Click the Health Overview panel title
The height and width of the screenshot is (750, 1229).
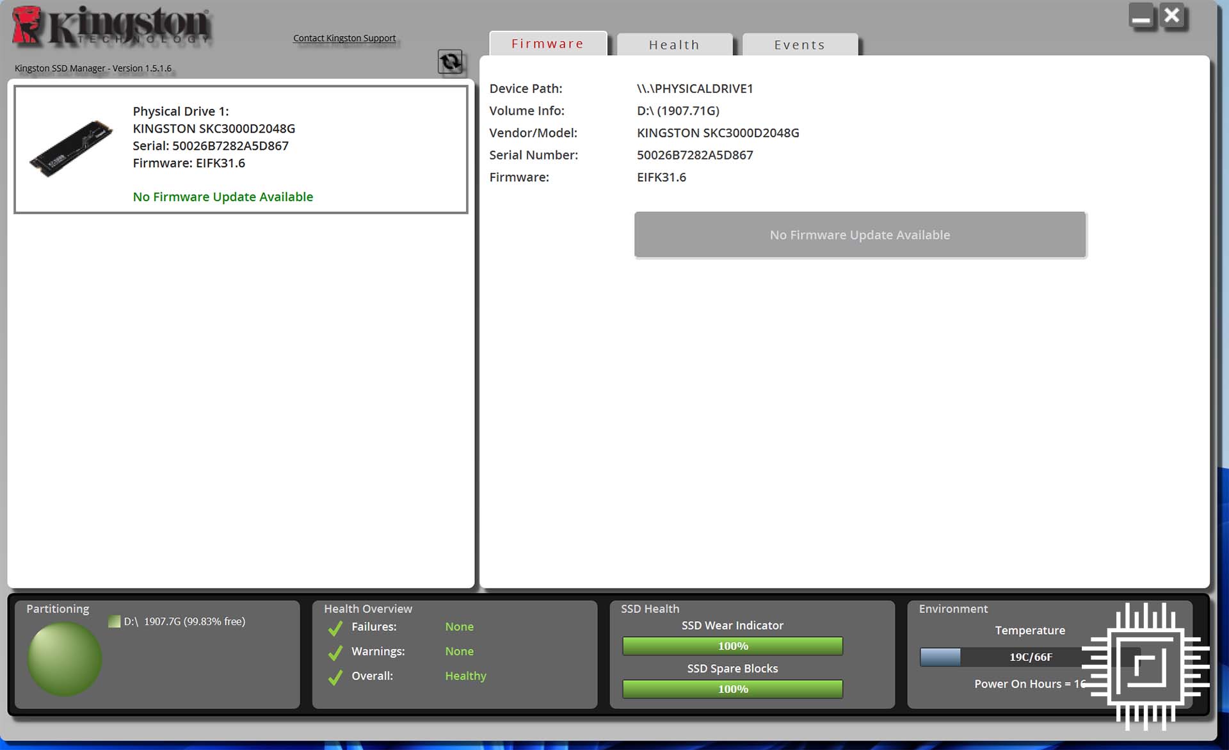pyautogui.click(x=368, y=608)
